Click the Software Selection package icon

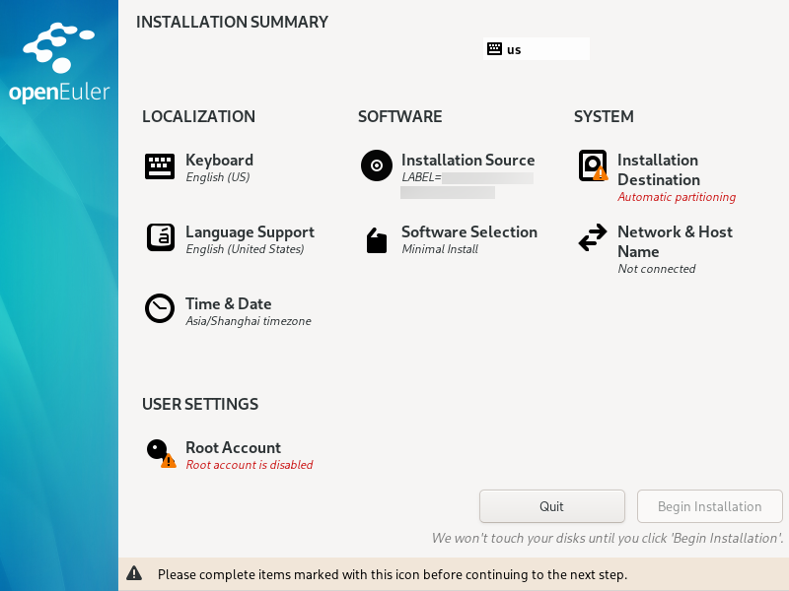(x=377, y=240)
